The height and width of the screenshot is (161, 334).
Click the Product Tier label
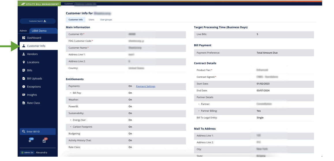[x=204, y=70]
